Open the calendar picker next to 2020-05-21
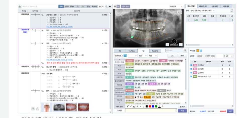This screenshot has height=118, width=246. click(125, 56)
